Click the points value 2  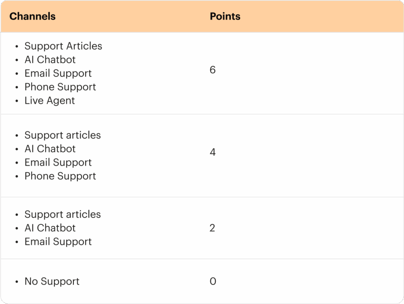(x=212, y=228)
